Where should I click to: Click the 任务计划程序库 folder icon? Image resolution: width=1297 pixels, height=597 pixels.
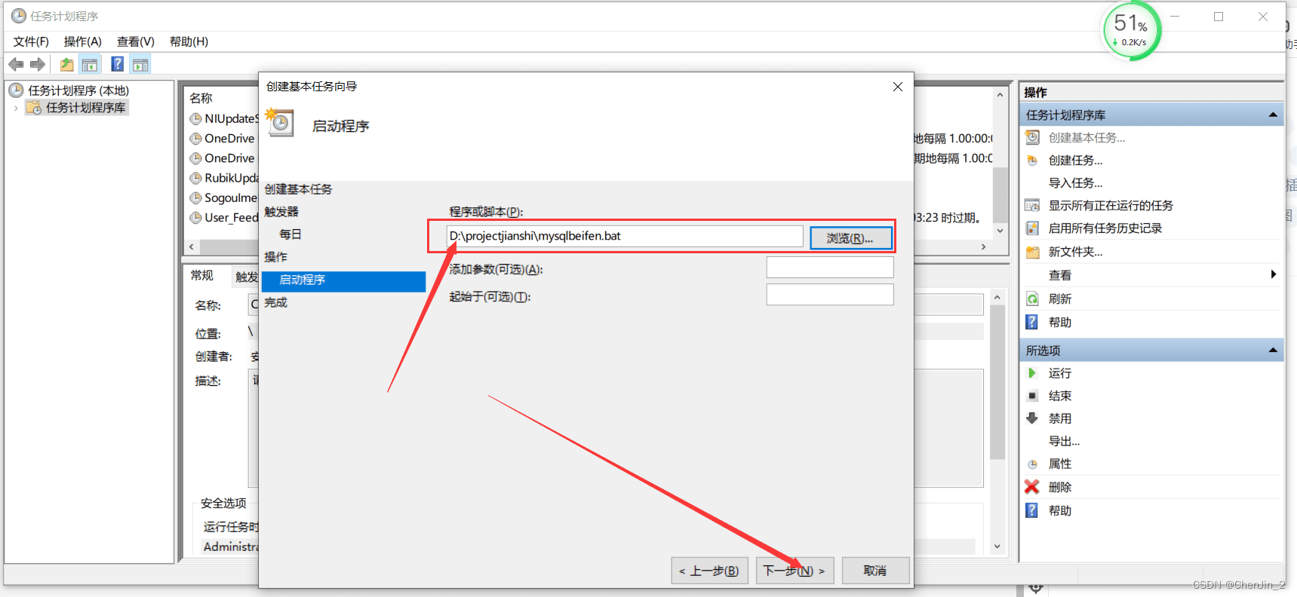click(x=34, y=108)
